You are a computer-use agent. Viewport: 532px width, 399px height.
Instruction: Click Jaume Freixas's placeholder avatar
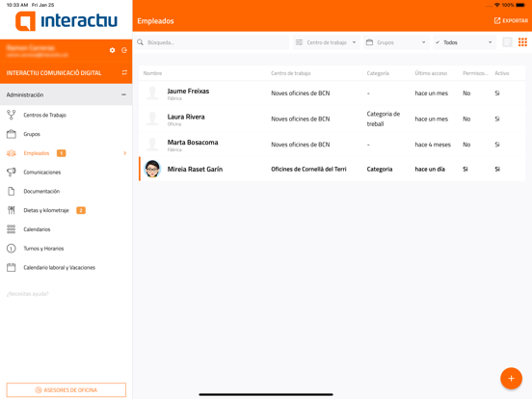pos(152,93)
